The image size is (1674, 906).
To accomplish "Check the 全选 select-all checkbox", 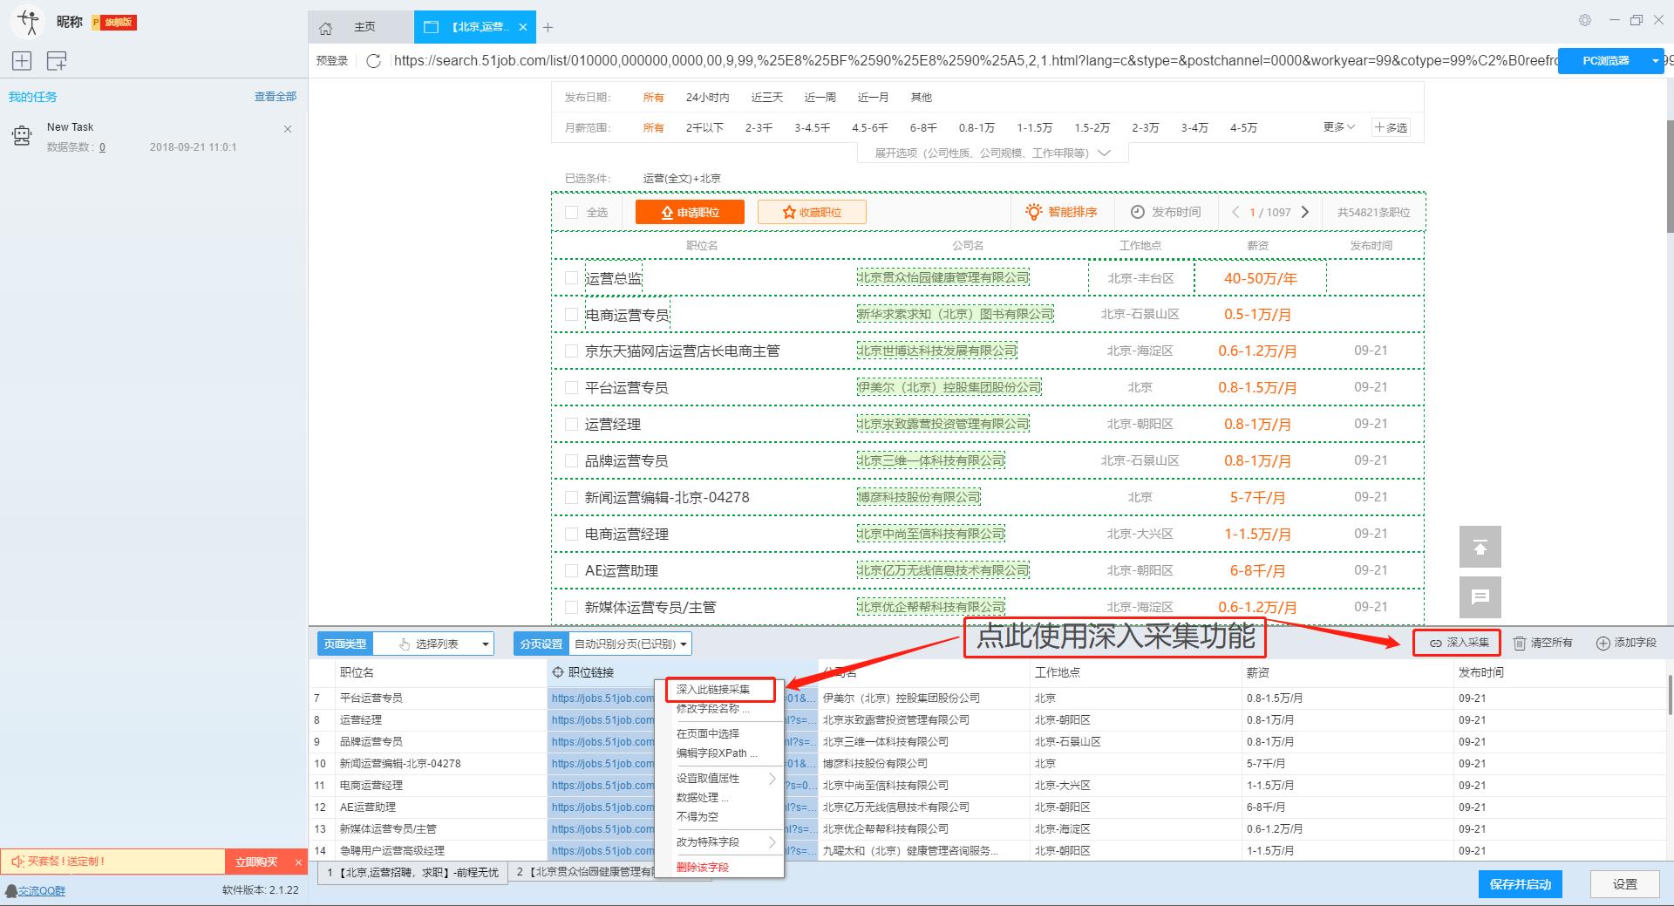I will (x=572, y=212).
